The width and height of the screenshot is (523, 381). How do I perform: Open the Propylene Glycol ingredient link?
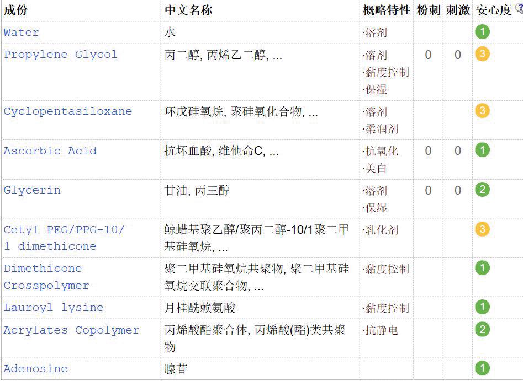pyautogui.click(x=56, y=55)
